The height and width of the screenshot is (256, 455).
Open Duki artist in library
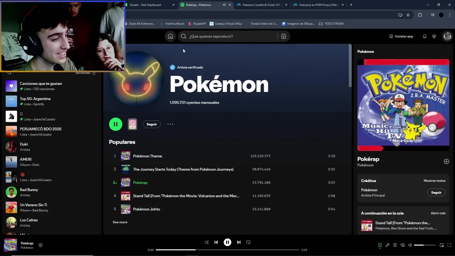point(52,146)
